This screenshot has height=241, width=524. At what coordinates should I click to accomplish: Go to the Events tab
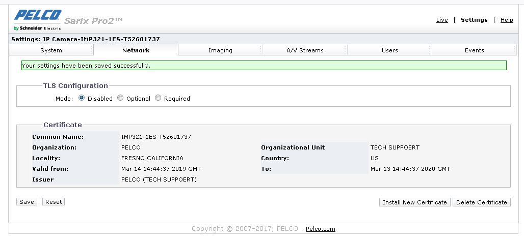pos(474,50)
